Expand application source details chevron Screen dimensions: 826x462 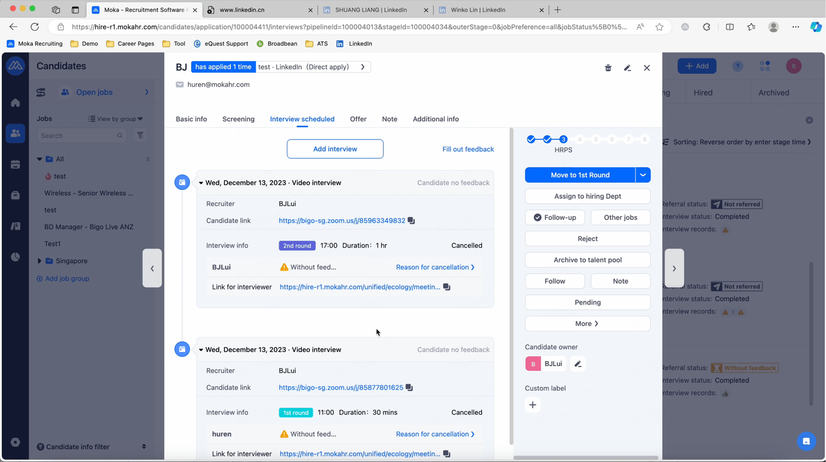[x=363, y=67]
